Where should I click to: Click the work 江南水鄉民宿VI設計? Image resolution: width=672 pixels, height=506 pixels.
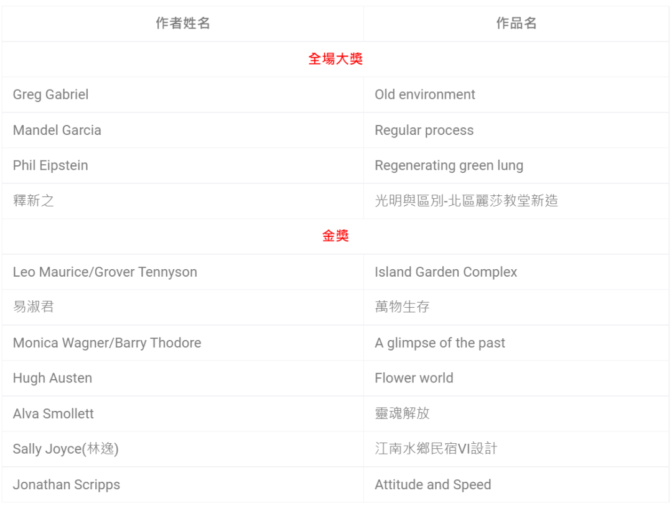coord(436,449)
